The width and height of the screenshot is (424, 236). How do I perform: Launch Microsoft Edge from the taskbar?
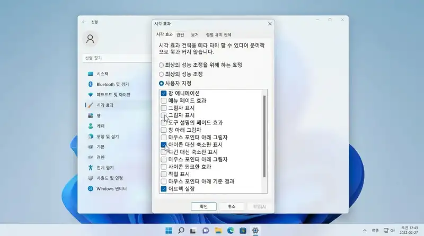pyautogui.click(x=231, y=231)
